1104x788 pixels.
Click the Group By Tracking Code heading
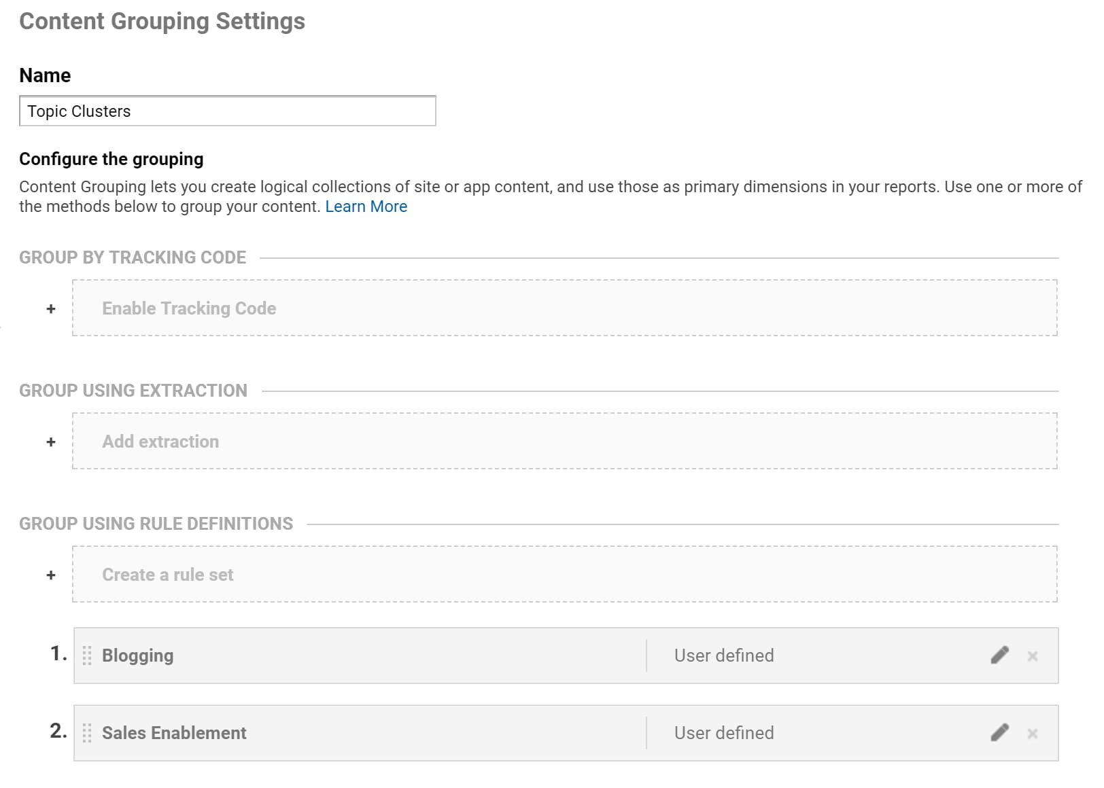coord(133,257)
